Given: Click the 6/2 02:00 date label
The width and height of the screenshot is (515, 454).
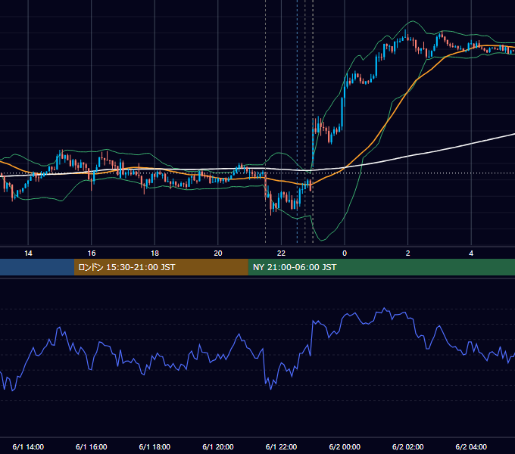Looking at the screenshot, I should [x=408, y=446].
